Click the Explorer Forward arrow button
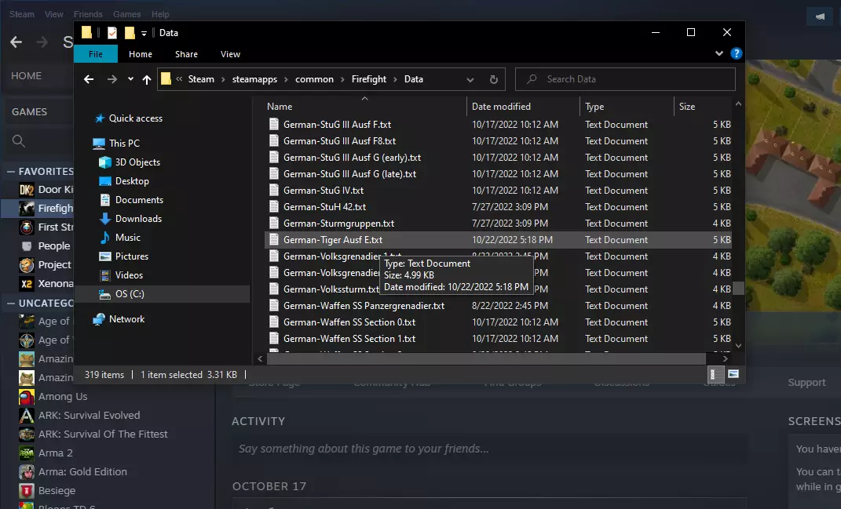The width and height of the screenshot is (841, 509). pyautogui.click(x=112, y=79)
